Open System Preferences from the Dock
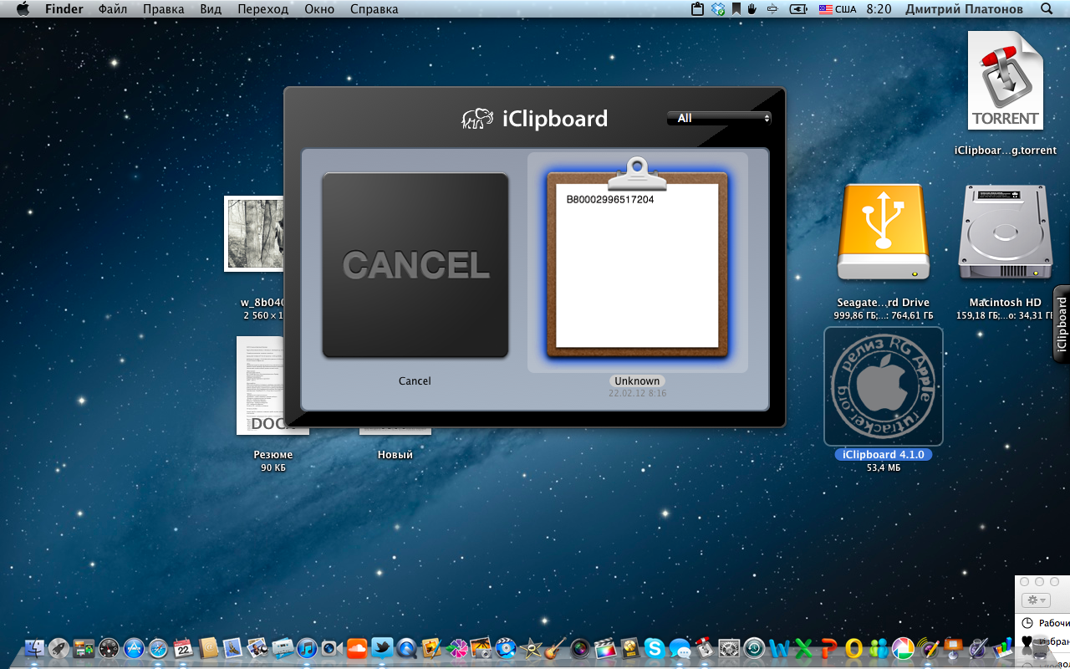The width and height of the screenshot is (1070, 669). [x=729, y=648]
